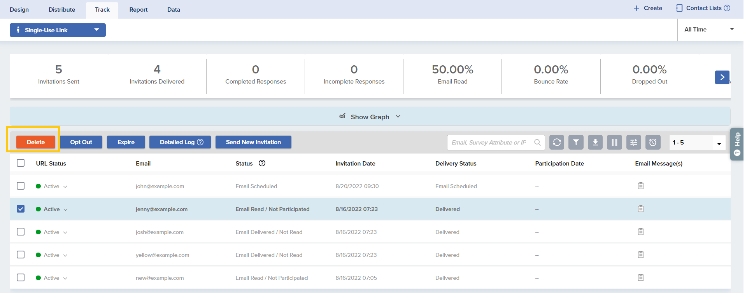The height and width of the screenshot is (293, 747).
Task: Click the next arrow on stats panel
Action: coord(722,77)
